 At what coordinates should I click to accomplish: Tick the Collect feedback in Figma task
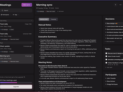pos(106,63)
